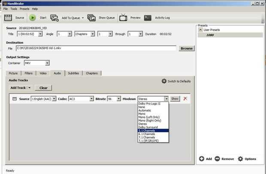Click the Switch to Defaults gear icon
Image resolution: width=266 pixels, height=174 pixels.
[x=164, y=81]
